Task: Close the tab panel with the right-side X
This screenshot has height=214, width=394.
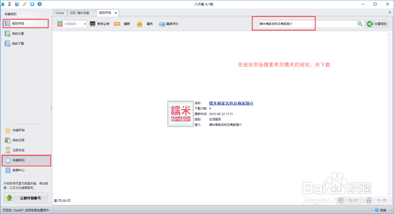Action: (390, 12)
